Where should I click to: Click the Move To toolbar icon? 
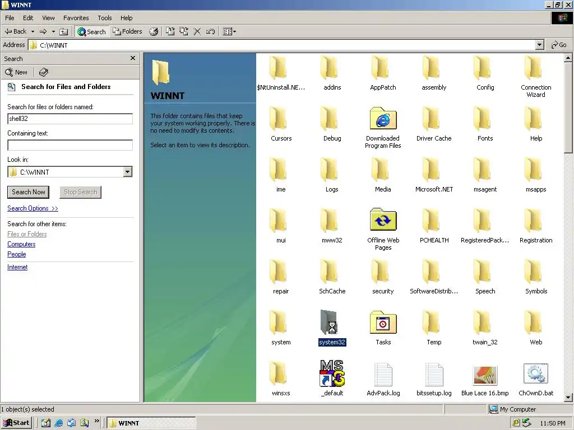click(170, 31)
